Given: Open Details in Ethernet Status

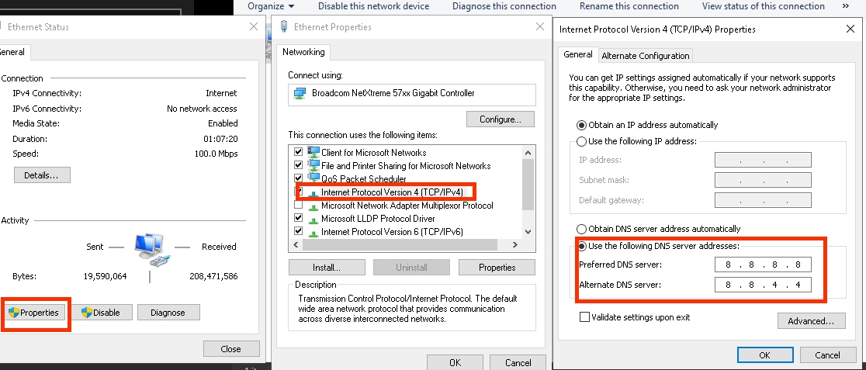Looking at the screenshot, I should click(x=42, y=175).
